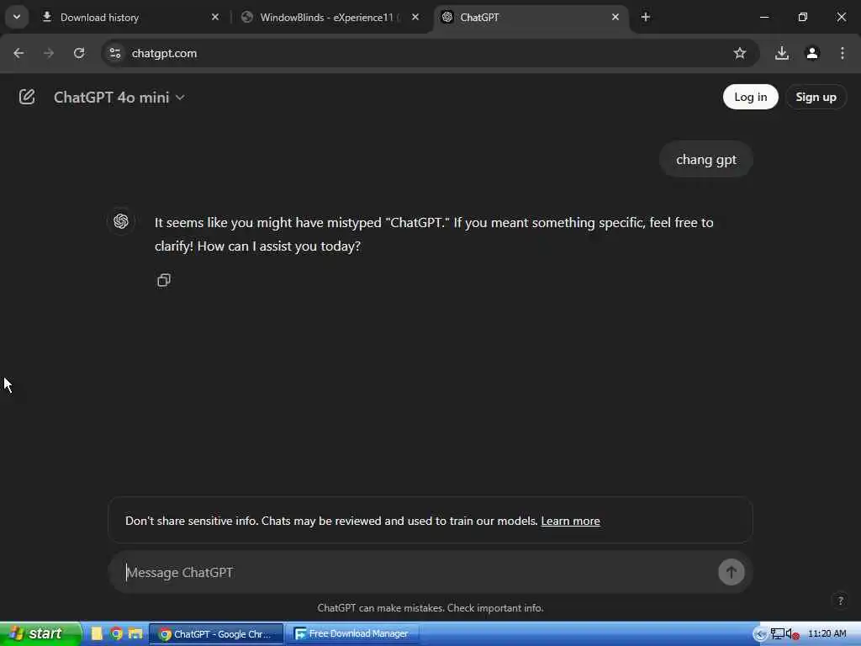Open the file explorer quick launch icon
This screenshot has height=646, width=861.
[135, 634]
